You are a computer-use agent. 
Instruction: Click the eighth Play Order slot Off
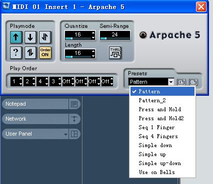(107, 81)
